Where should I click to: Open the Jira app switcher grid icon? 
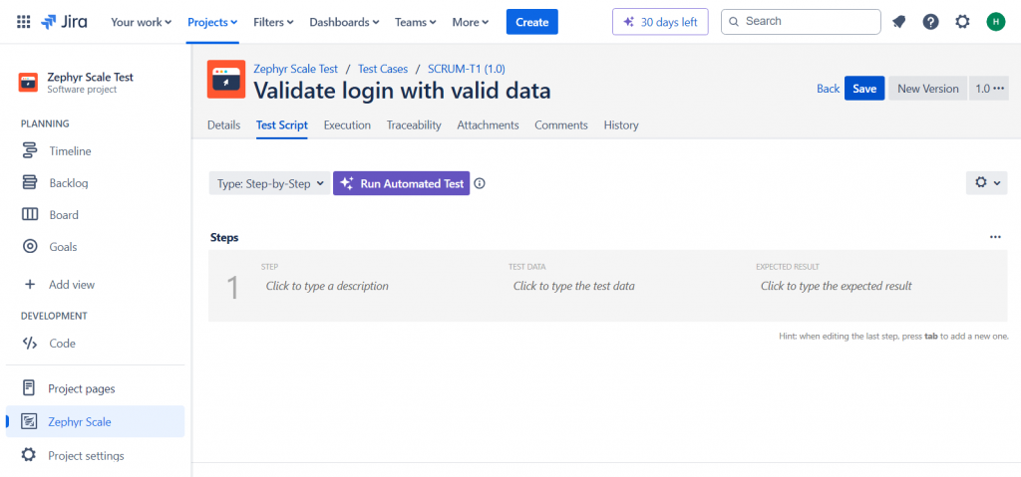24,21
